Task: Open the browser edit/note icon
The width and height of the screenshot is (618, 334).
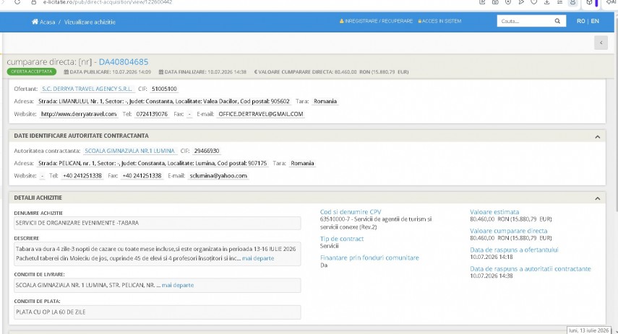Action: click(482, 2)
